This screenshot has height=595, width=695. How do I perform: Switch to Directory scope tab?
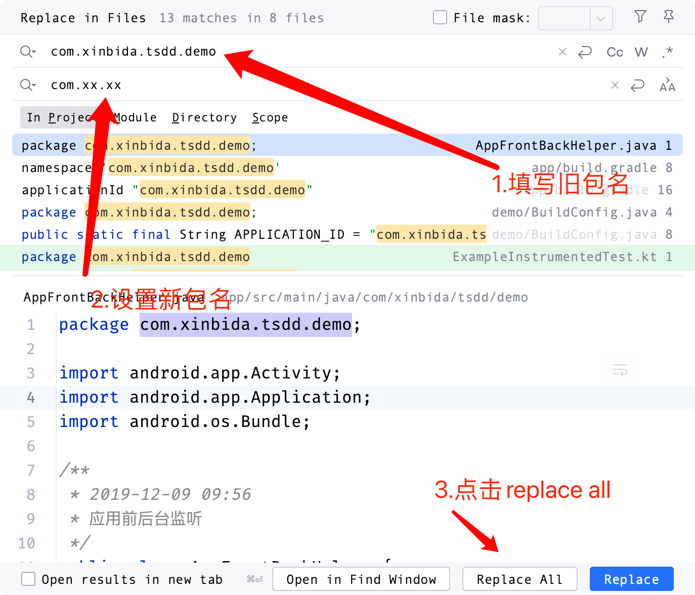point(204,117)
